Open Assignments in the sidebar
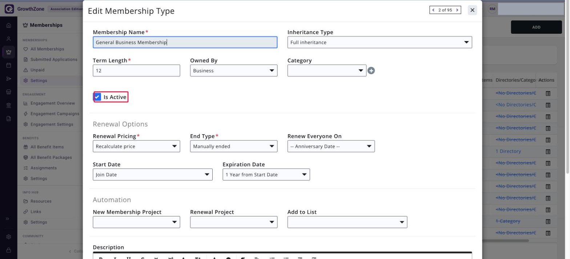Viewport: 570px width, 259px height. pos(44,168)
